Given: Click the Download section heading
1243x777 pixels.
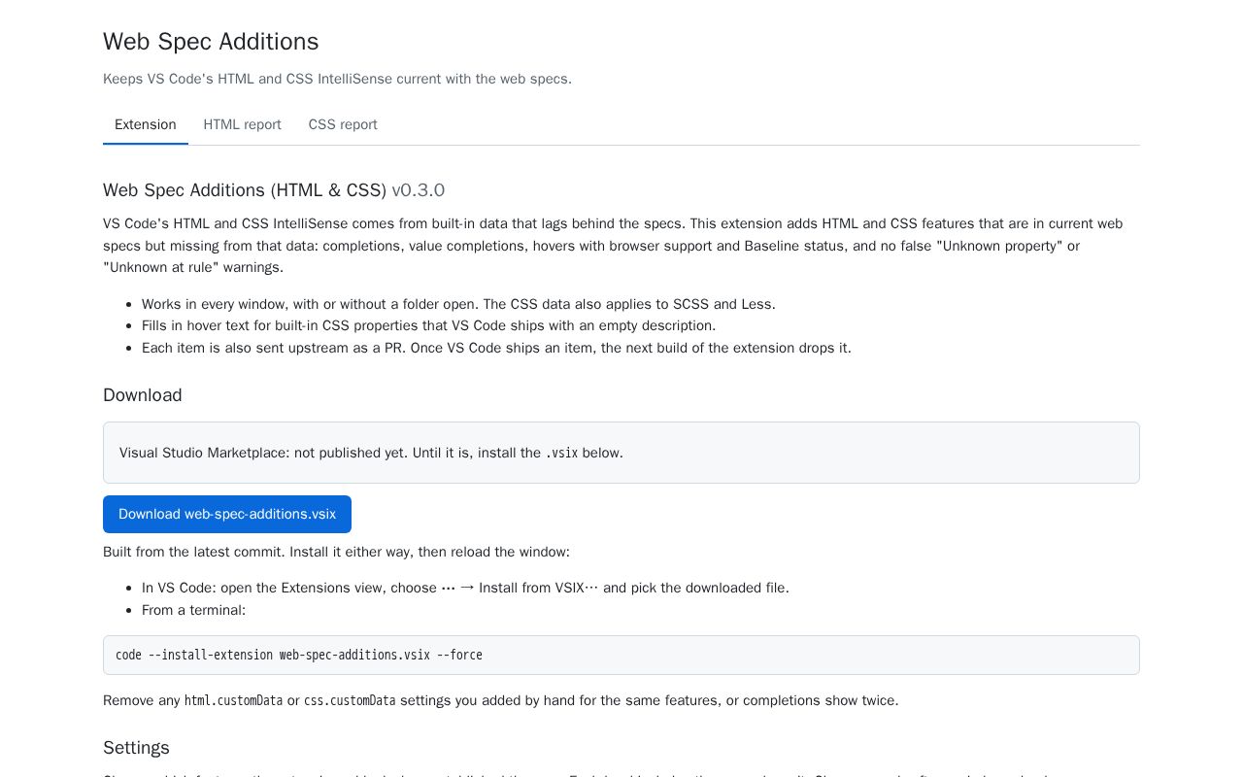Looking at the screenshot, I should (143, 395).
